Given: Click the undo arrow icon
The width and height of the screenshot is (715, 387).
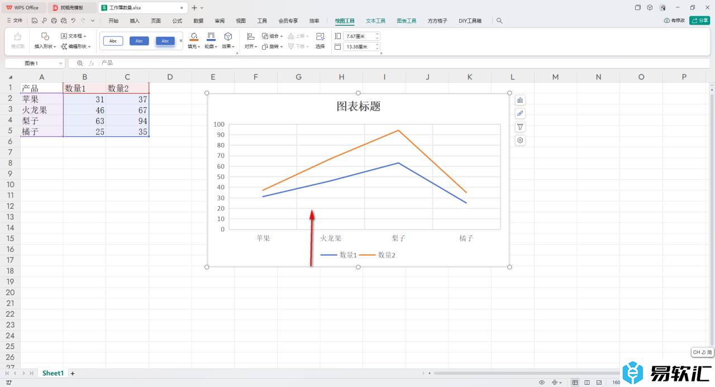Looking at the screenshot, I should click(x=73, y=21).
